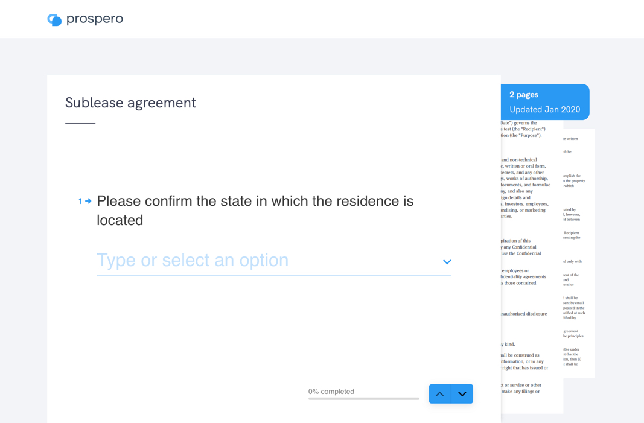The image size is (644, 423).
Task: Click the question number 1
Action: [x=80, y=201]
